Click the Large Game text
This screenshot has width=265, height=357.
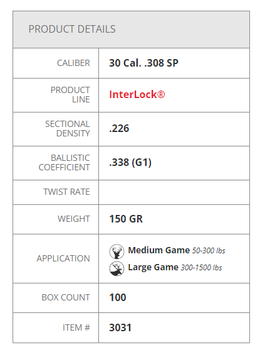[x=153, y=267]
